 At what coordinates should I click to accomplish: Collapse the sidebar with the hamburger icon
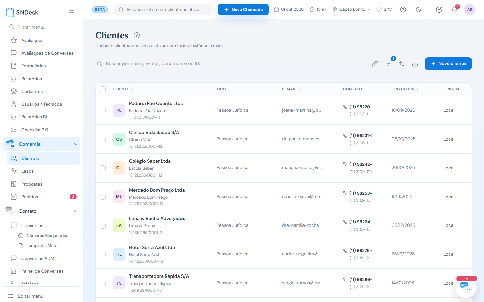pos(71,12)
